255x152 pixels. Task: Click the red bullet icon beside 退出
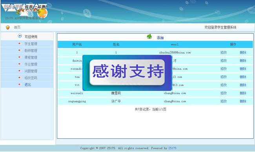[x=20, y=85]
